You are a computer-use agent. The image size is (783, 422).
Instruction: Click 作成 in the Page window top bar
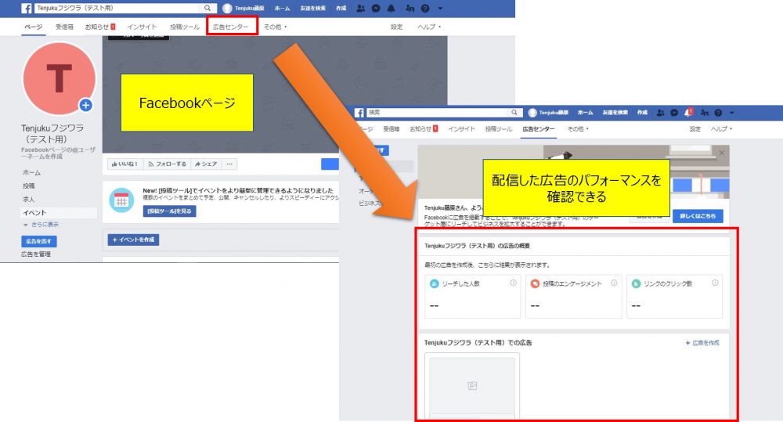pyautogui.click(x=341, y=9)
